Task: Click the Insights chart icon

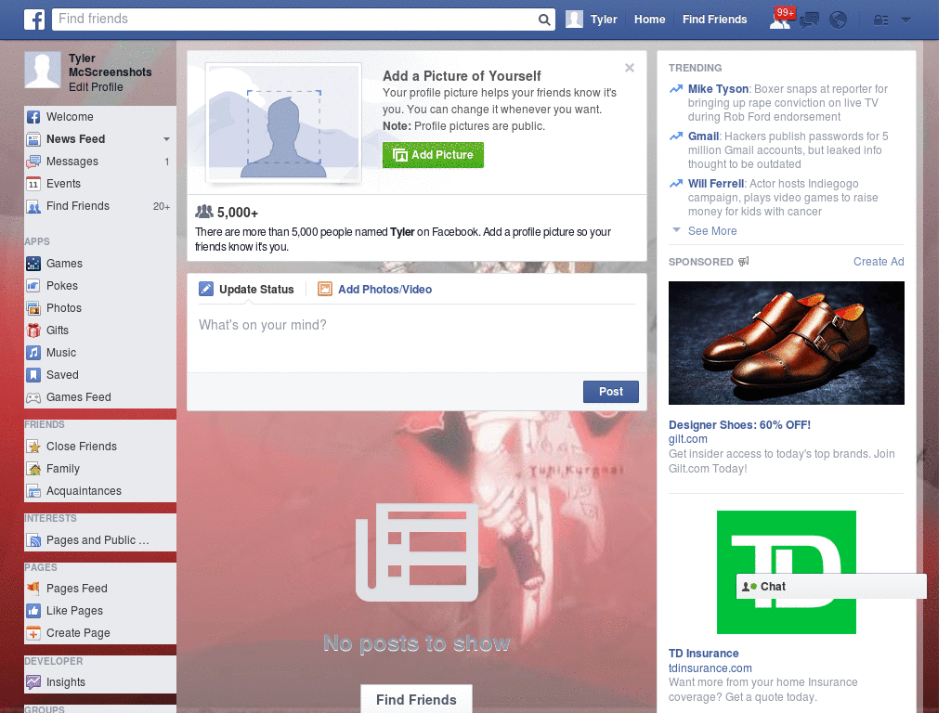Action: click(33, 682)
